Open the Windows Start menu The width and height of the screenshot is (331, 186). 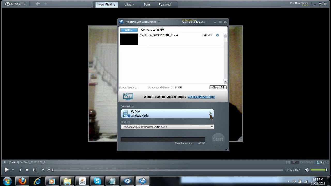(7, 181)
